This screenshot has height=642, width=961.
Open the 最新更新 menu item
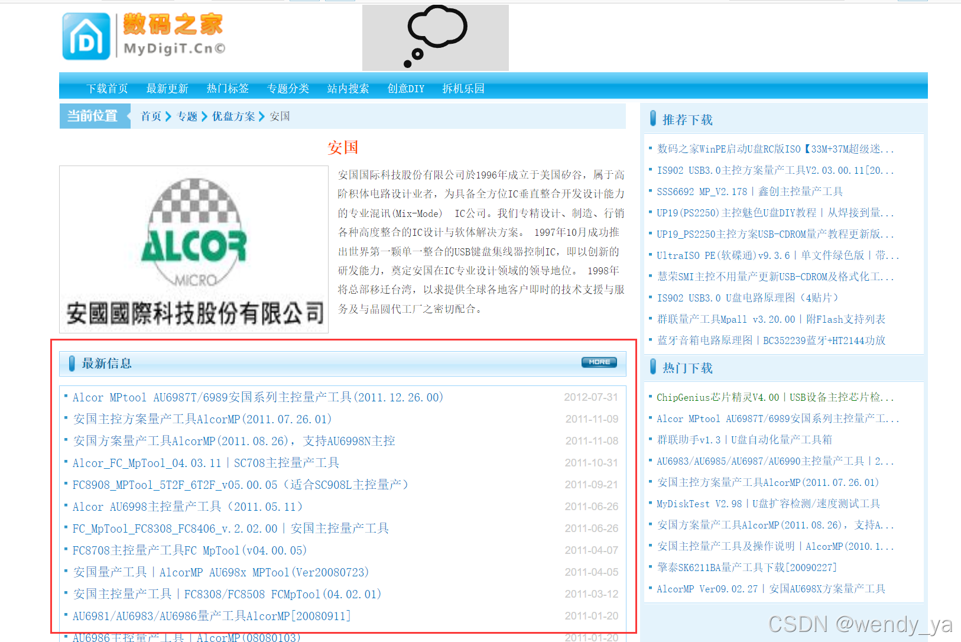click(167, 89)
